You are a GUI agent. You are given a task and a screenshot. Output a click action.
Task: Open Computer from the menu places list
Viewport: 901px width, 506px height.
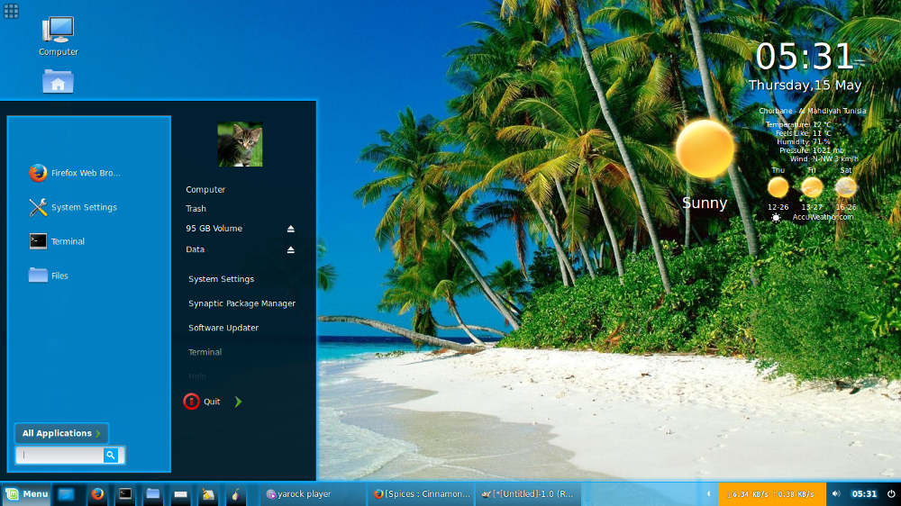click(x=205, y=190)
